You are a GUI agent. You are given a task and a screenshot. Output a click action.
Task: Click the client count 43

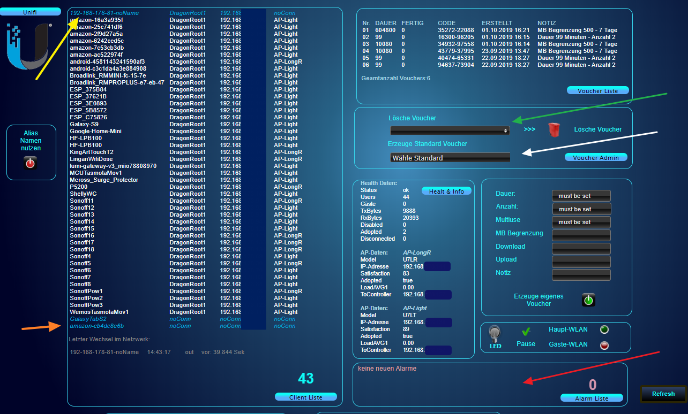pos(306,379)
